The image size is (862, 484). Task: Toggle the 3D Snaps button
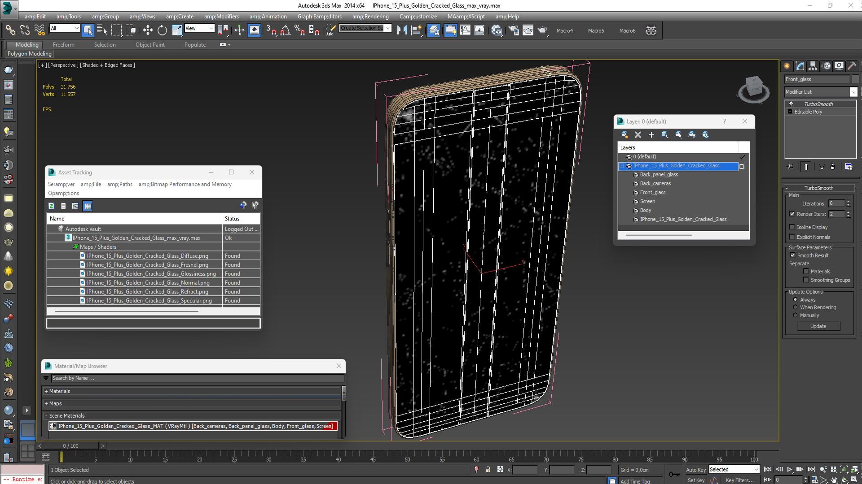271,30
